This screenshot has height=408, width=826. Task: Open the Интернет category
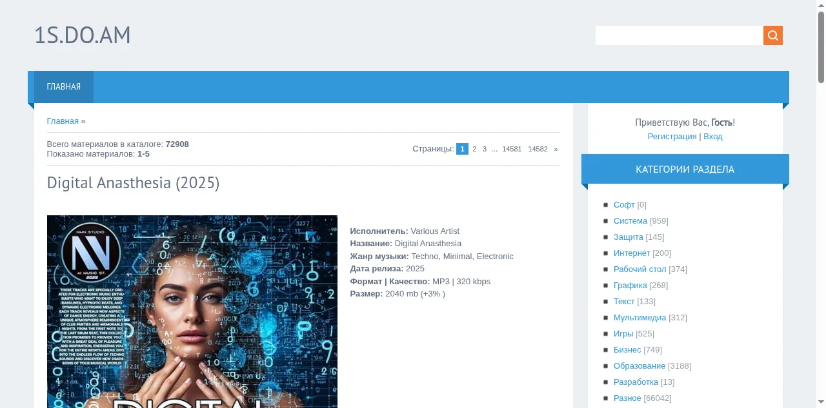(x=632, y=253)
